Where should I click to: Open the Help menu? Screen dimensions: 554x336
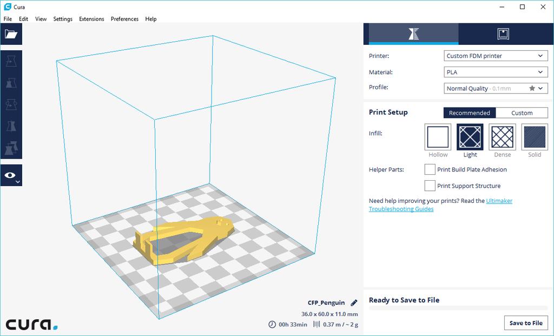(x=151, y=19)
